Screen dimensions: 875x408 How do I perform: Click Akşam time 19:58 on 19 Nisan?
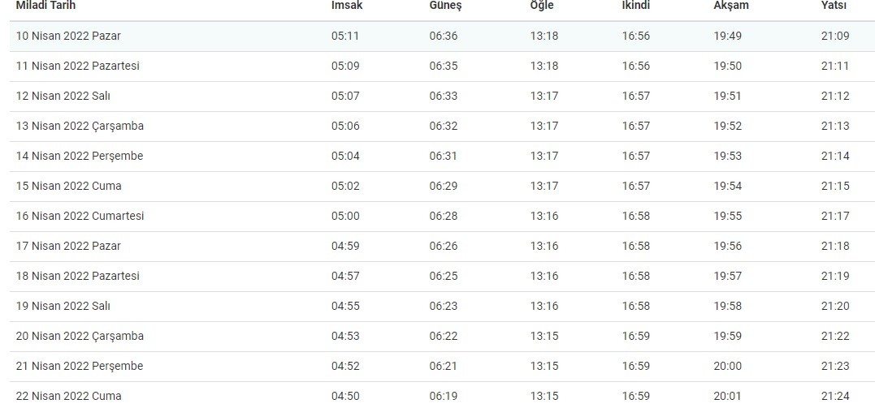(x=728, y=307)
